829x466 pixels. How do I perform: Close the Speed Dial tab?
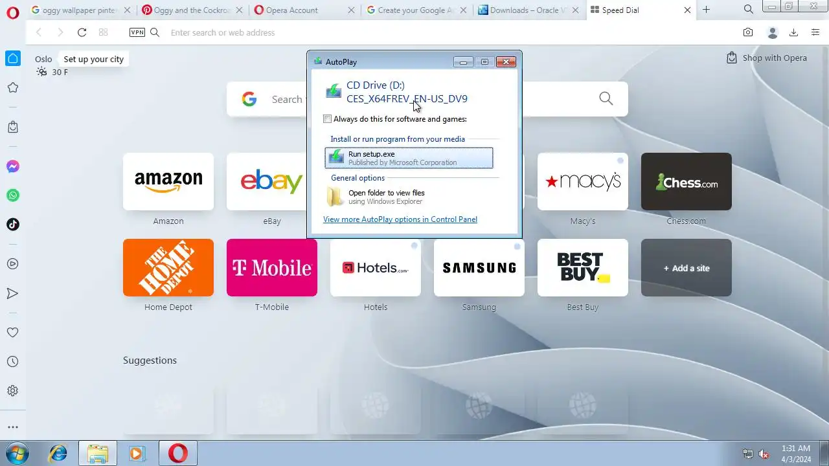tap(687, 10)
